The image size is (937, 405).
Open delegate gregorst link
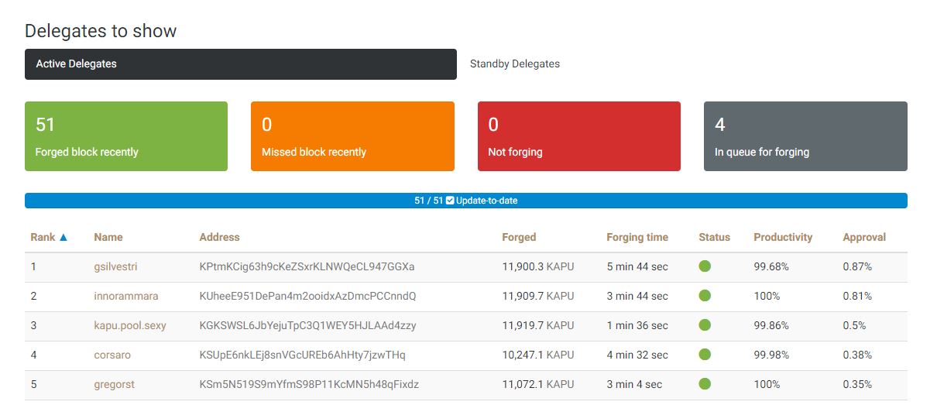115,384
